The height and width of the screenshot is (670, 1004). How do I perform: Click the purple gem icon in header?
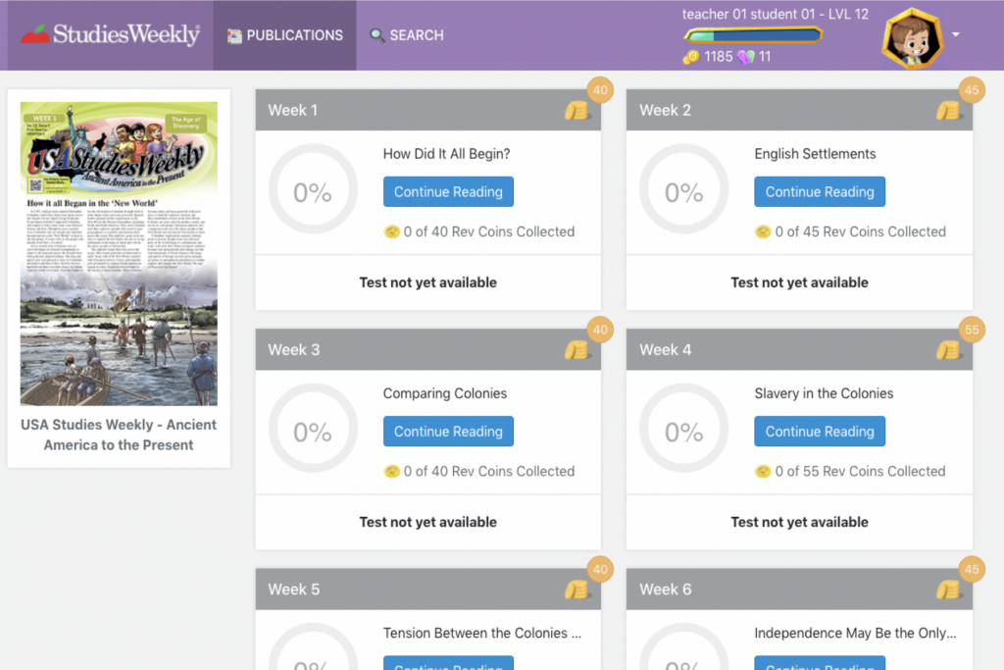(746, 57)
